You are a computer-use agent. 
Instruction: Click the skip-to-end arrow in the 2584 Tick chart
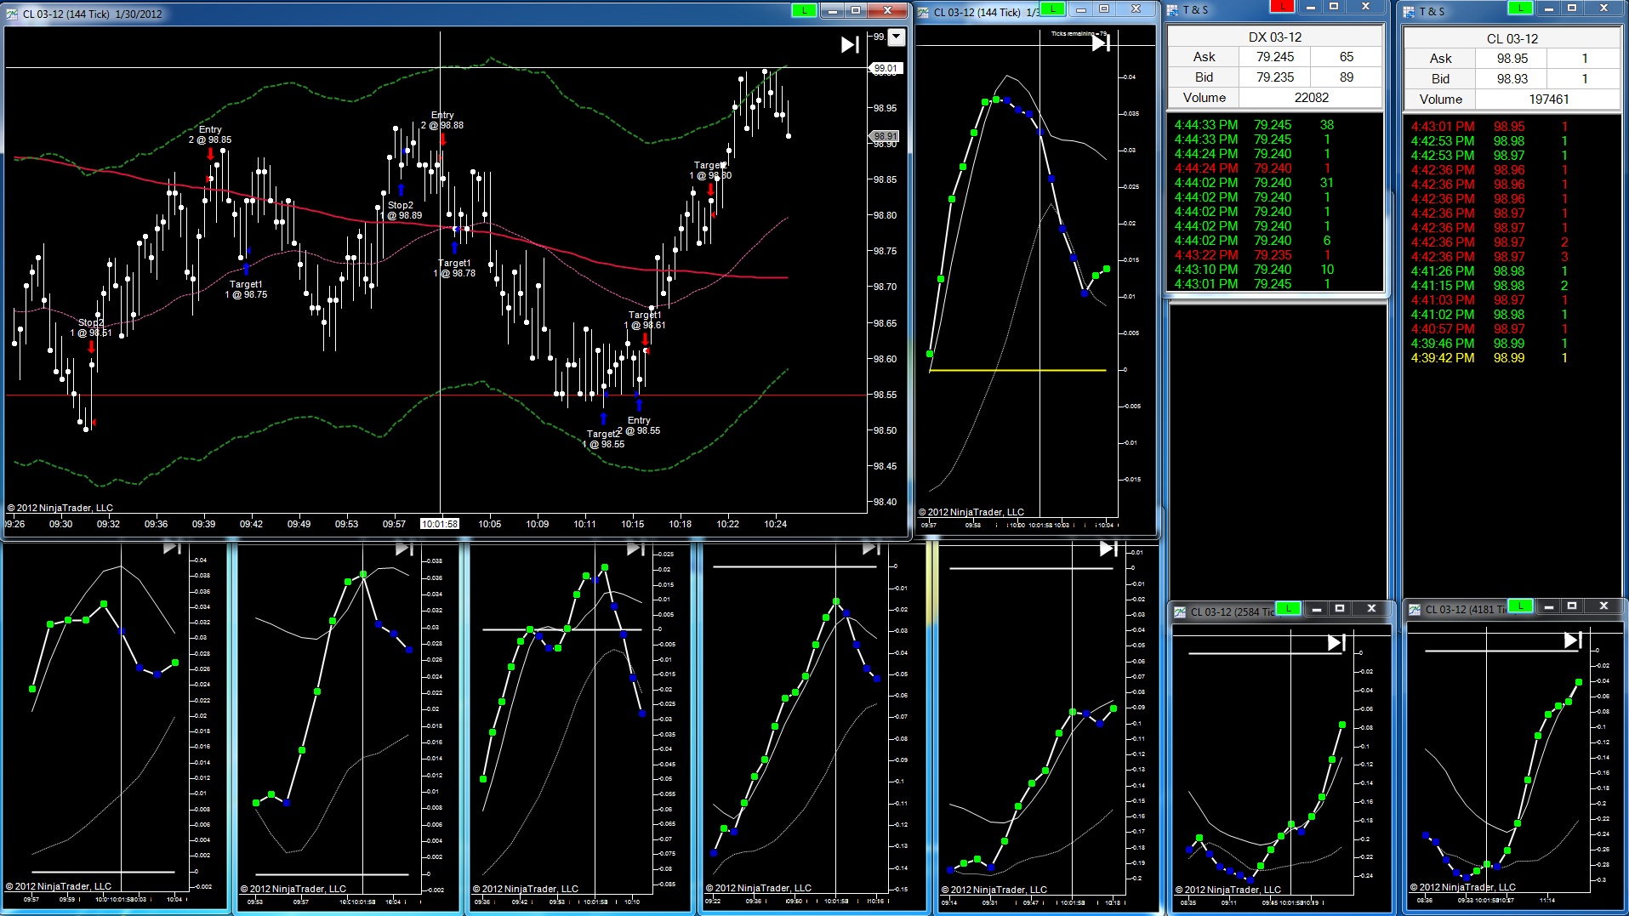(x=1336, y=643)
